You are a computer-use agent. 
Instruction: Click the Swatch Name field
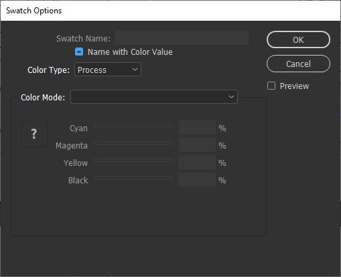(x=182, y=38)
